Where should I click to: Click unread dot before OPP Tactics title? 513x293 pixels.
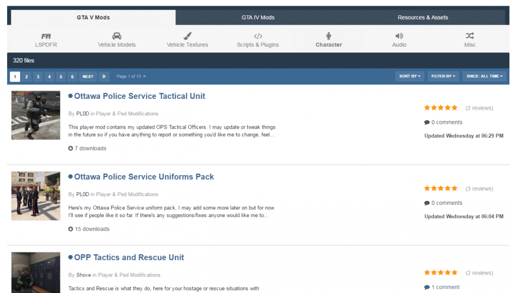coord(70,257)
